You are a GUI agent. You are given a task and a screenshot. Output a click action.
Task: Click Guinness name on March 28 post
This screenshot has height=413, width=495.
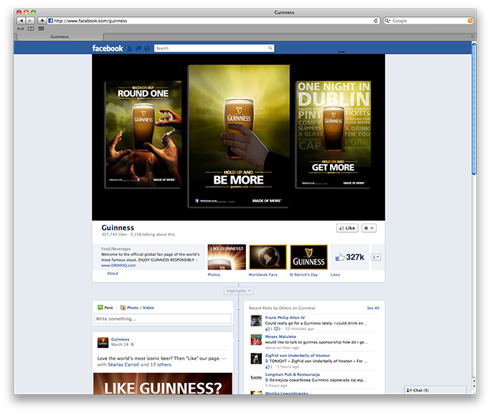tap(120, 339)
